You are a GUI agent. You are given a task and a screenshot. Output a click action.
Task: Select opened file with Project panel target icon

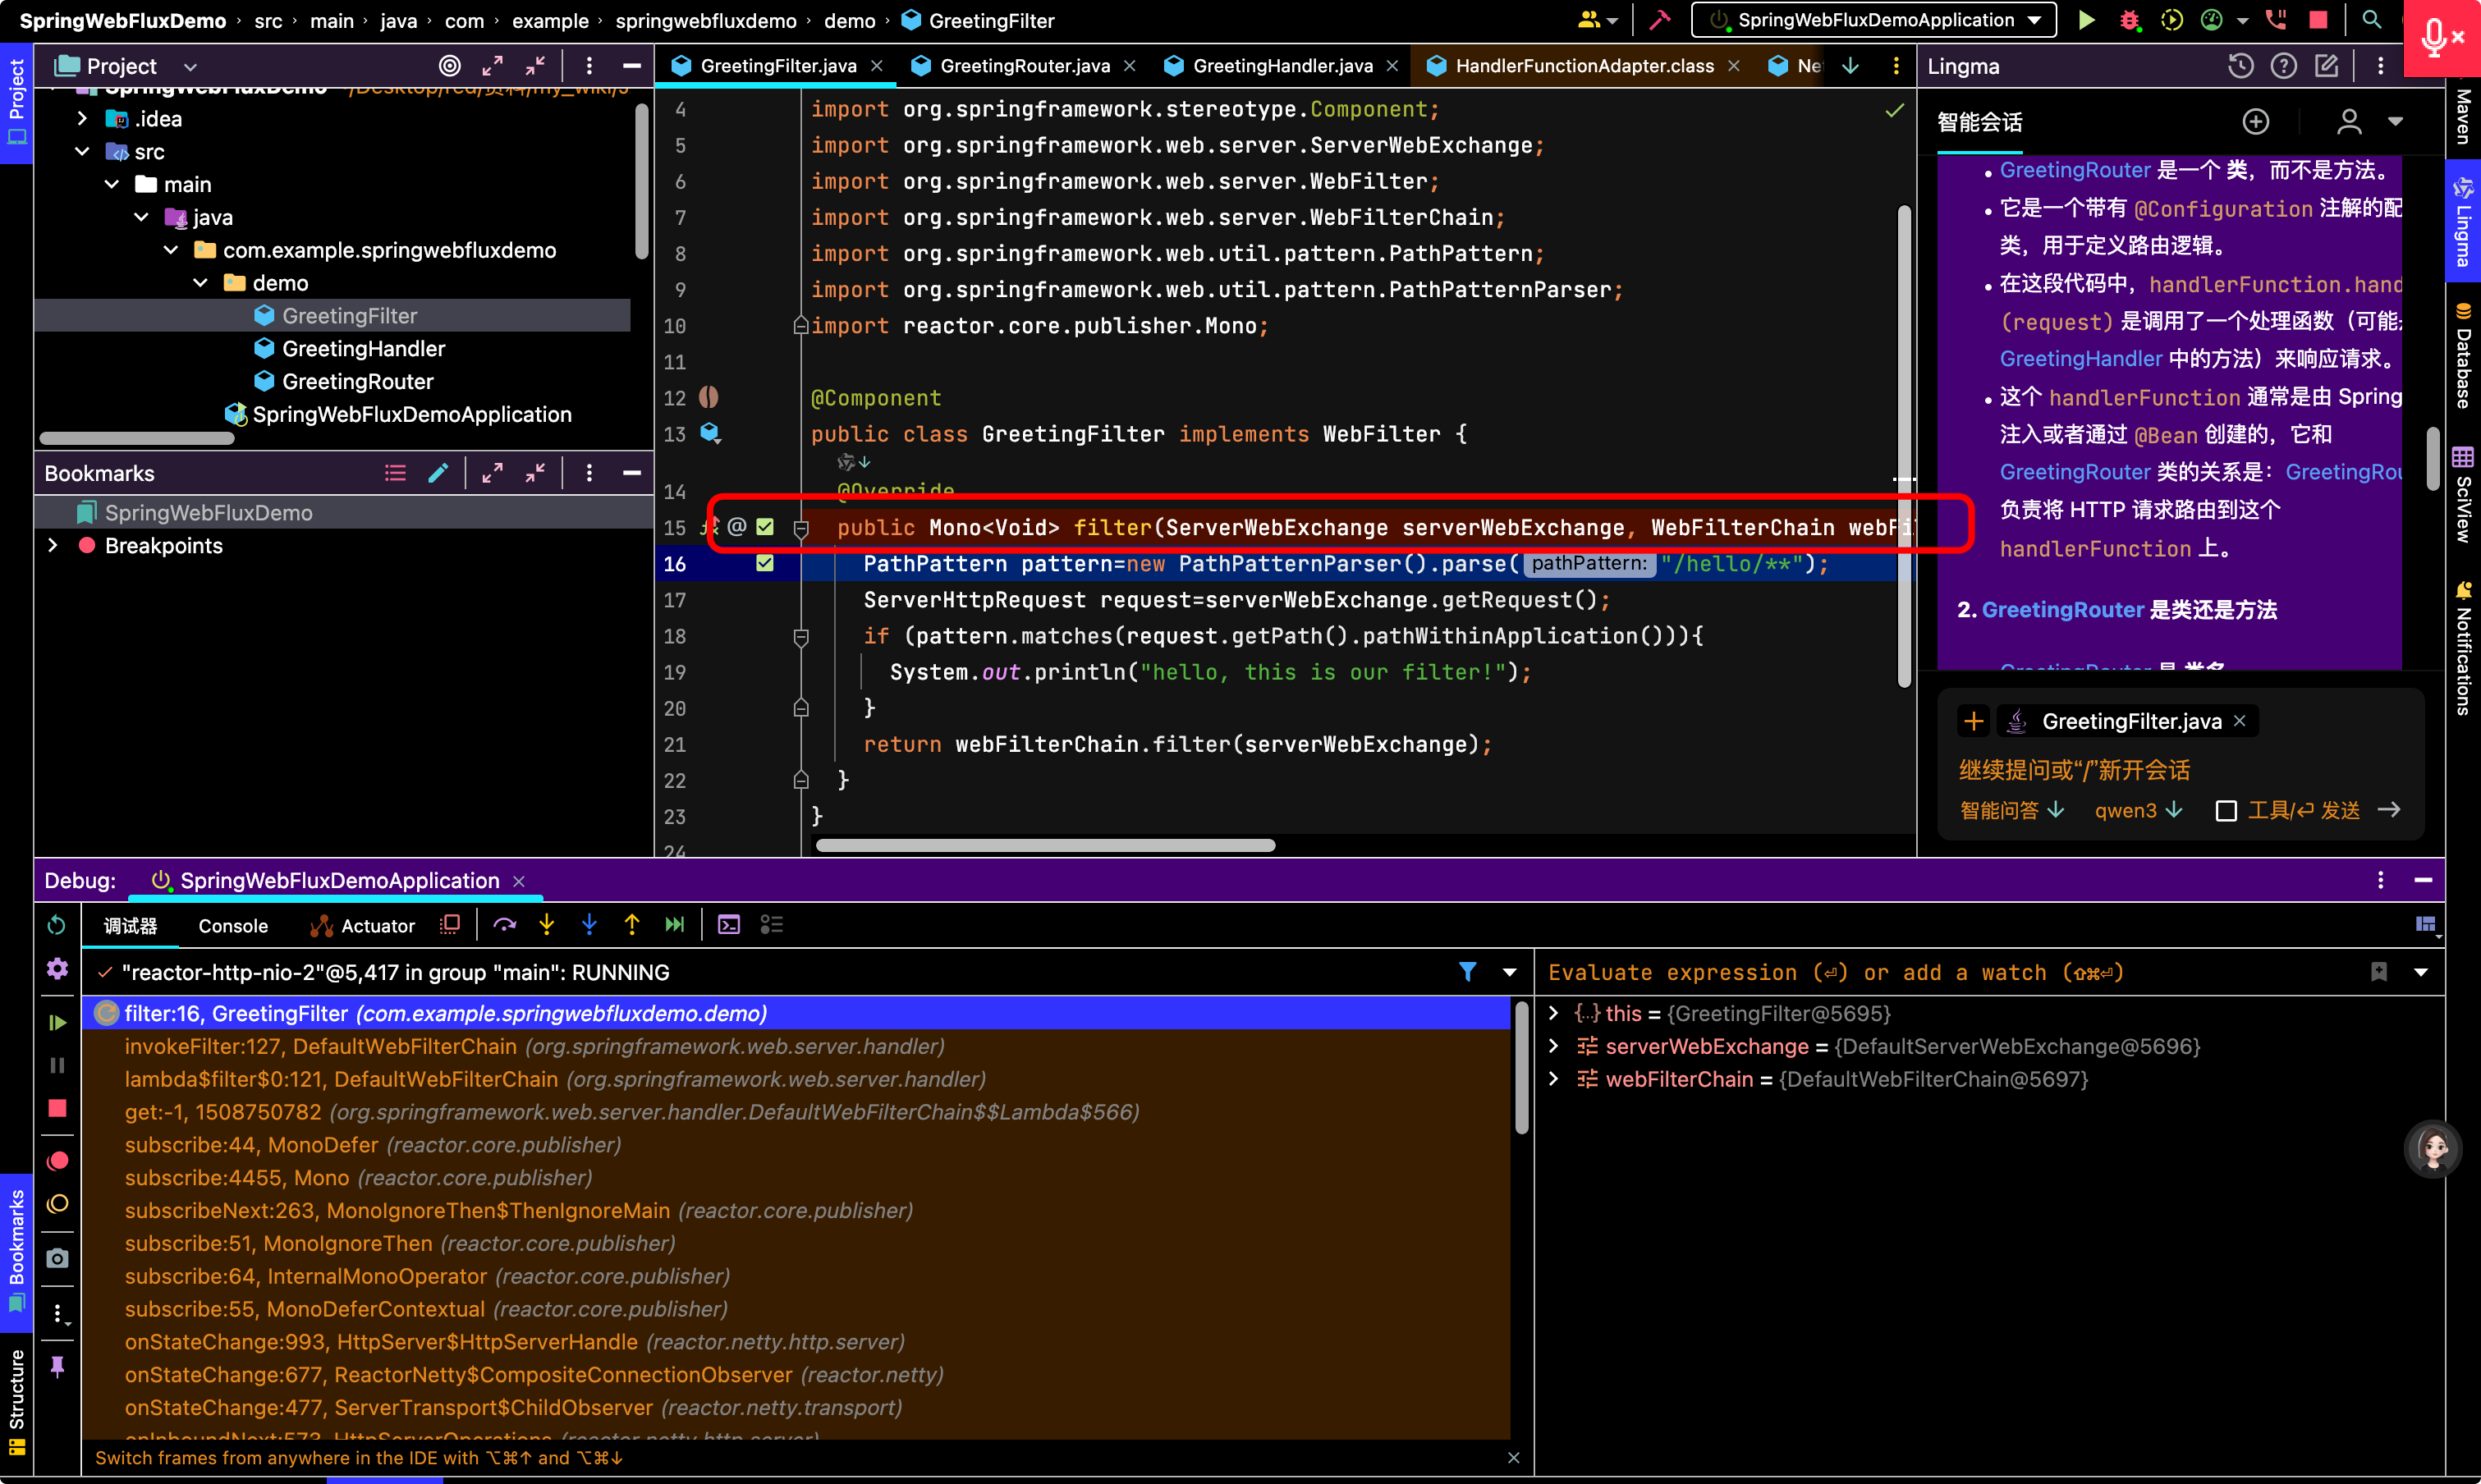click(450, 66)
